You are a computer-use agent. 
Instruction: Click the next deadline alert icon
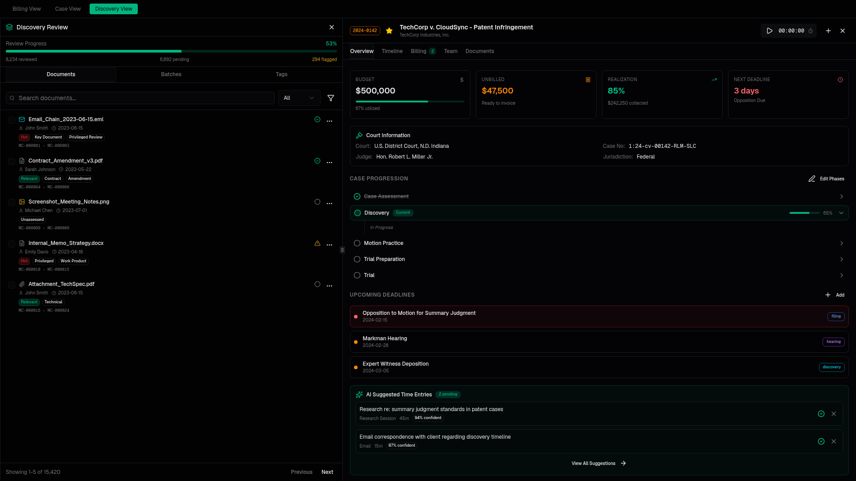click(840, 80)
